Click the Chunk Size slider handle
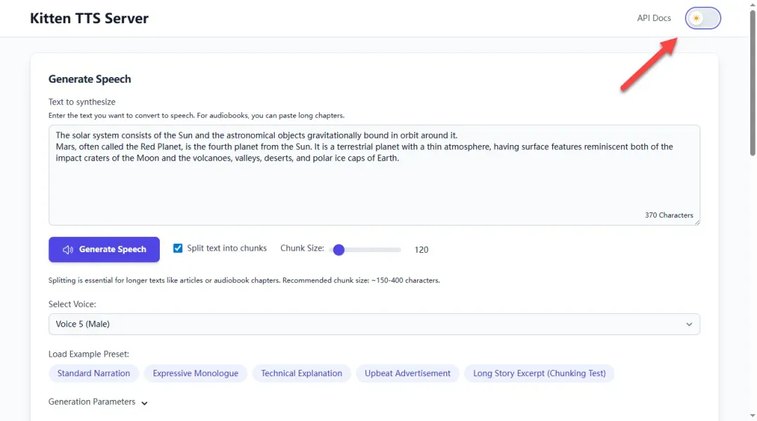The width and height of the screenshot is (757, 421). click(x=339, y=249)
